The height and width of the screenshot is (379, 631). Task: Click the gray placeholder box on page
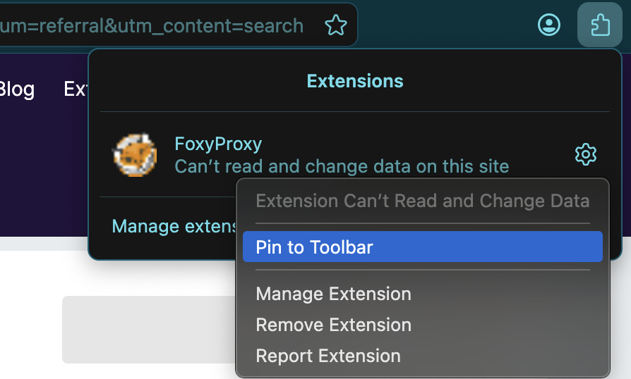click(x=148, y=330)
